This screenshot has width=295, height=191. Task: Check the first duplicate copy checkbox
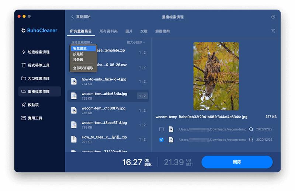[162, 129]
